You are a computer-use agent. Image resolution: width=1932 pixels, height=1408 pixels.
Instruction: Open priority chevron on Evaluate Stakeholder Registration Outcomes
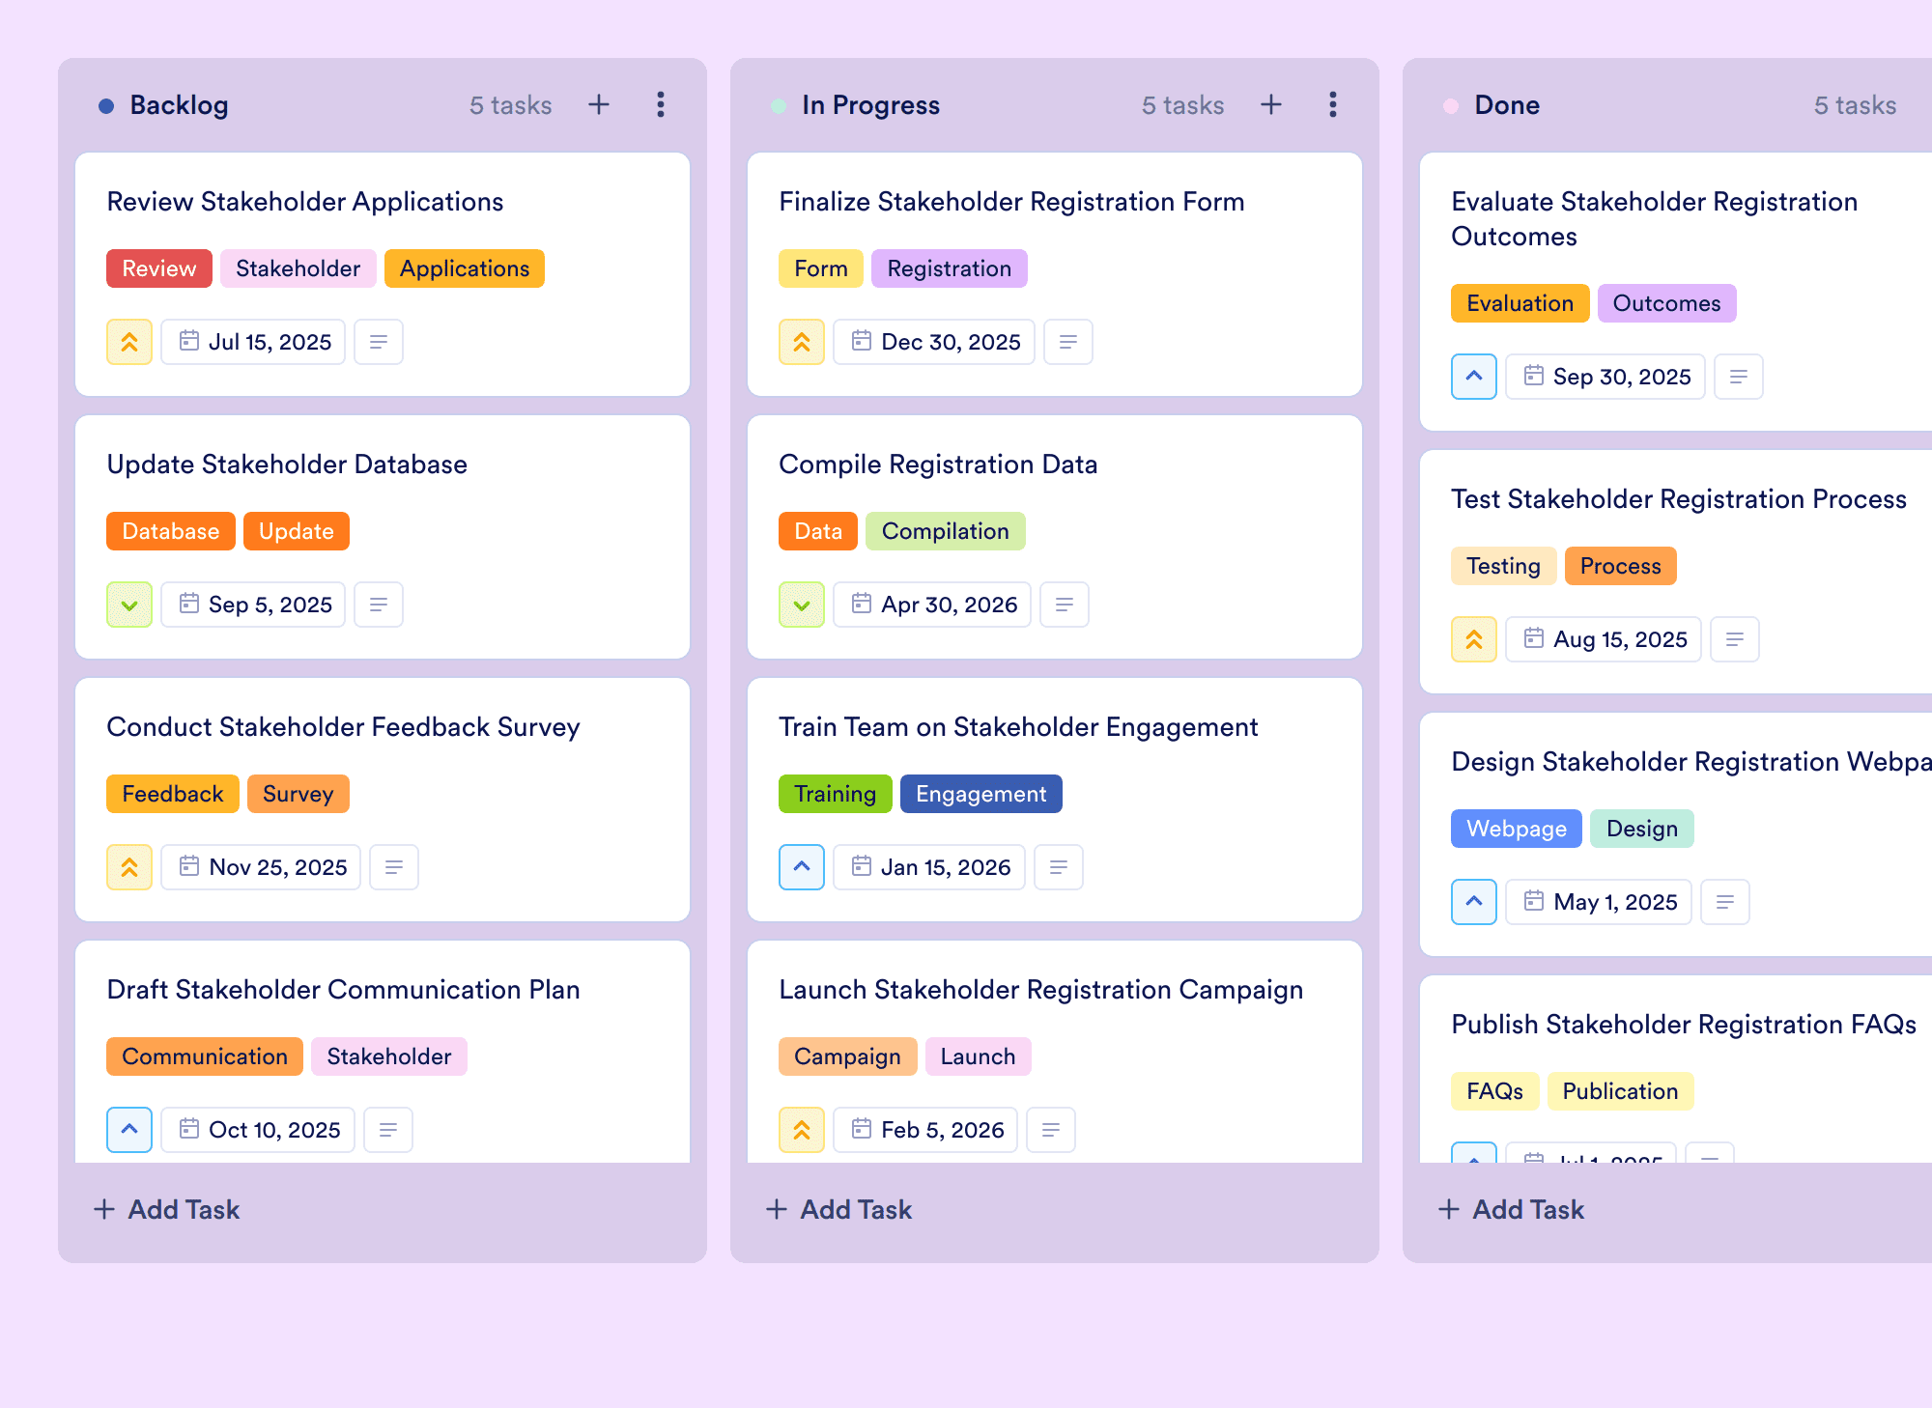(x=1474, y=377)
